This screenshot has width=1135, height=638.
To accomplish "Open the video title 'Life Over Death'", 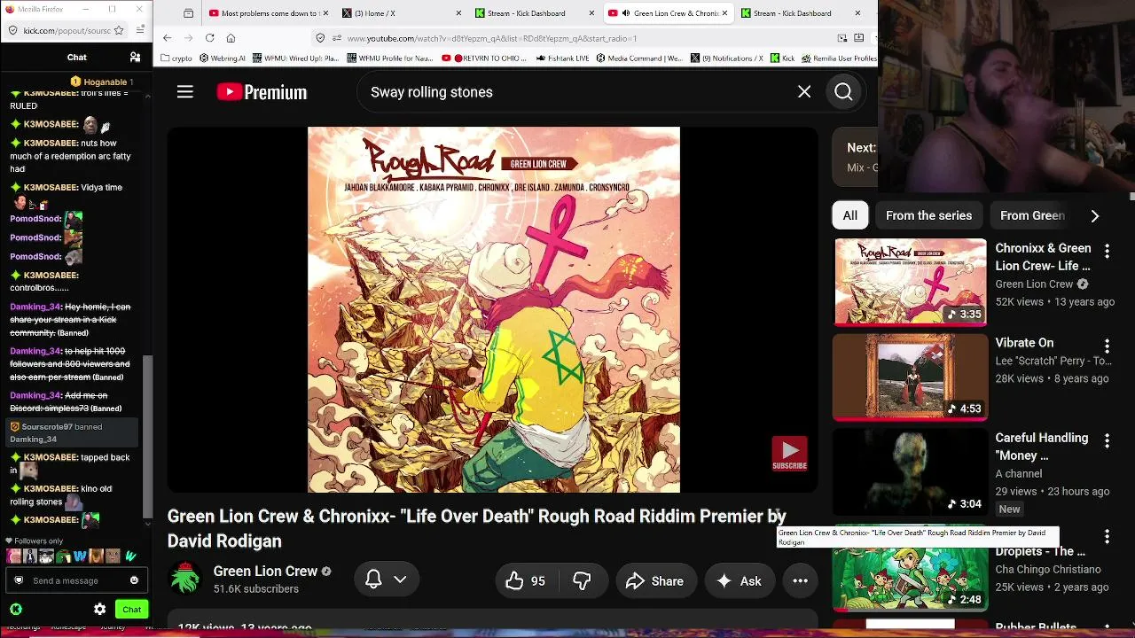I will 476,528.
